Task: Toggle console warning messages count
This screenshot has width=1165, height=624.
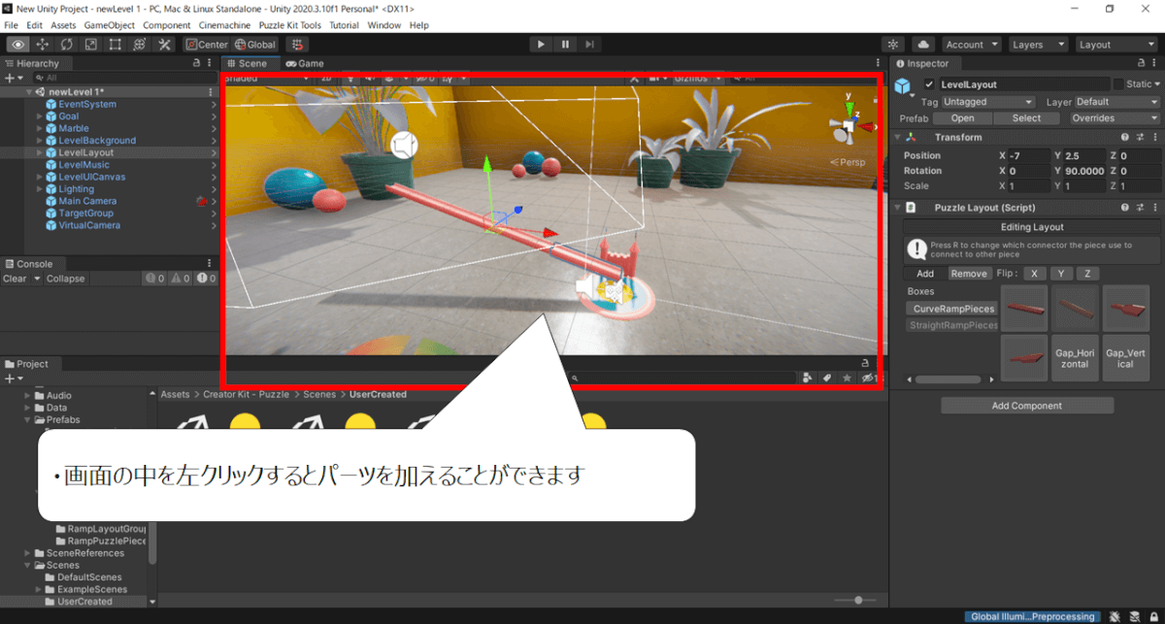Action: [180, 279]
